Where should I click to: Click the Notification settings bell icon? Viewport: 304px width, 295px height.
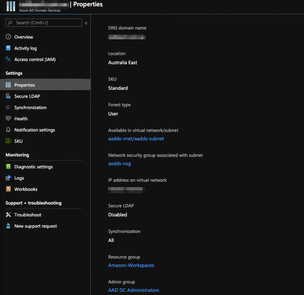[x=8, y=130]
